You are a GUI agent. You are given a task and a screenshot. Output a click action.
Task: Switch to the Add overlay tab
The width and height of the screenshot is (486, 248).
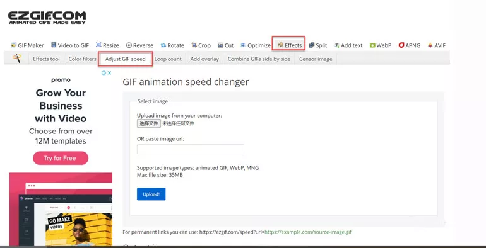click(x=204, y=59)
